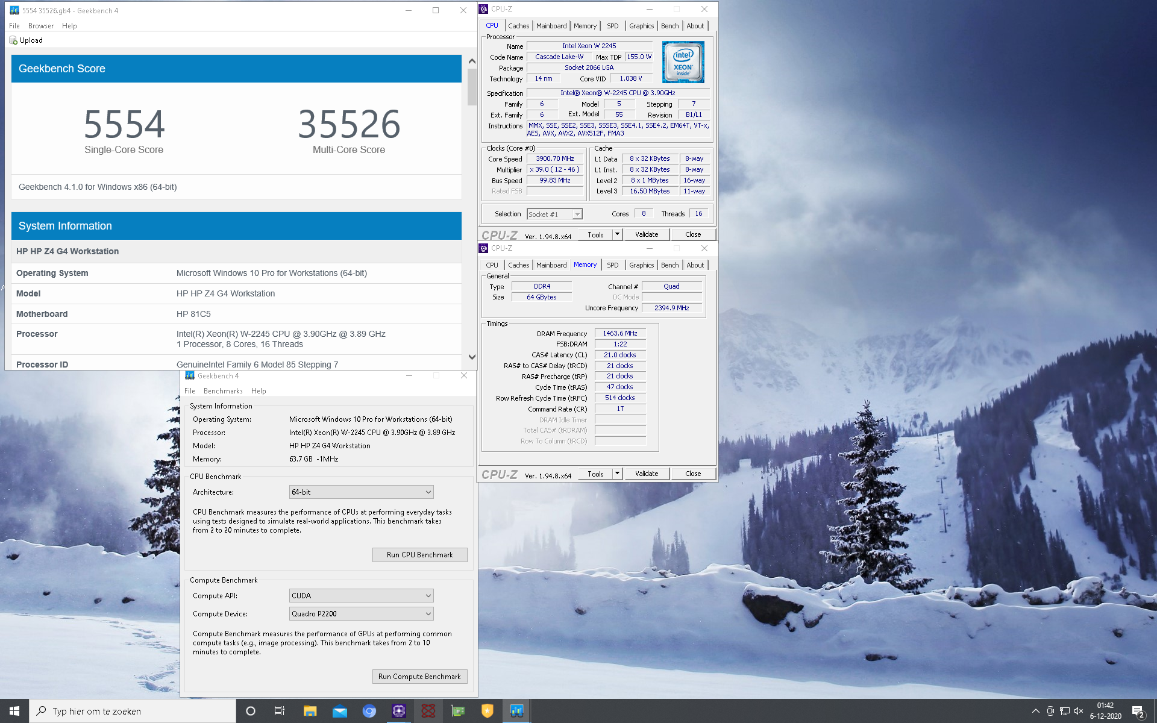Select the 5554 Single-Core Score value

124,124
